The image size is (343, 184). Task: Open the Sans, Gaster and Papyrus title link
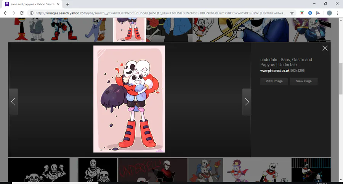pyautogui.click(x=286, y=62)
